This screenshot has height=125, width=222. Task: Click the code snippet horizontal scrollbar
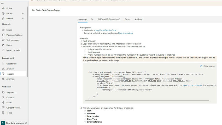pos(147,101)
